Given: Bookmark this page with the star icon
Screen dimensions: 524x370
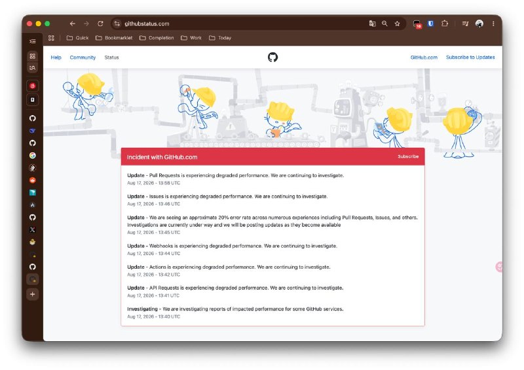Looking at the screenshot, I should click(x=397, y=24).
